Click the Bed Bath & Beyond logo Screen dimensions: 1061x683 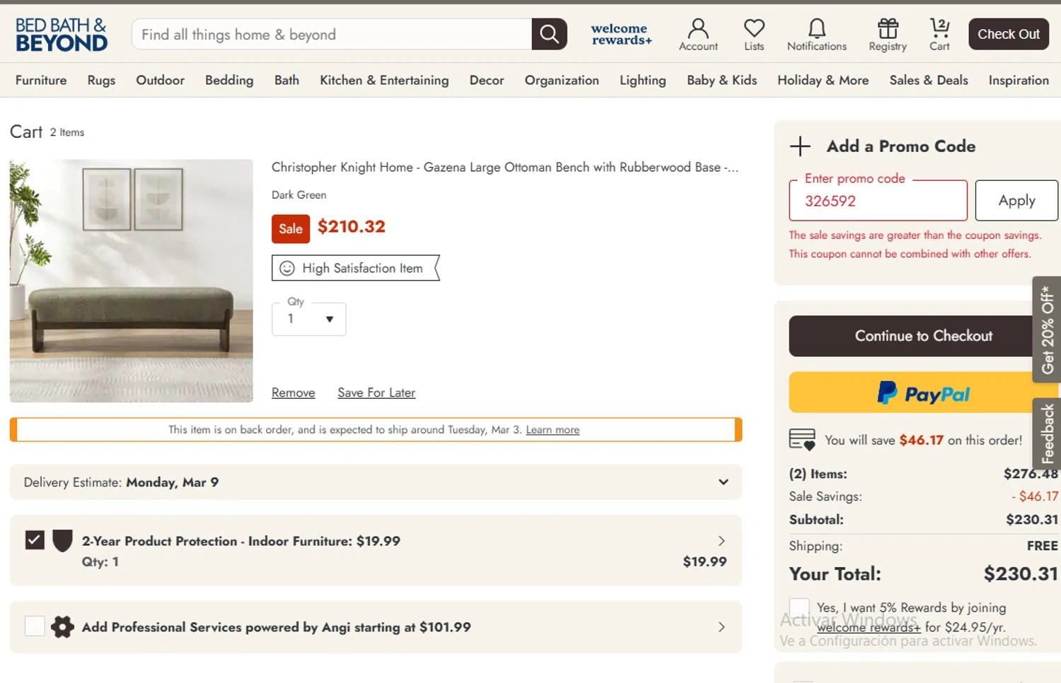[x=62, y=35]
